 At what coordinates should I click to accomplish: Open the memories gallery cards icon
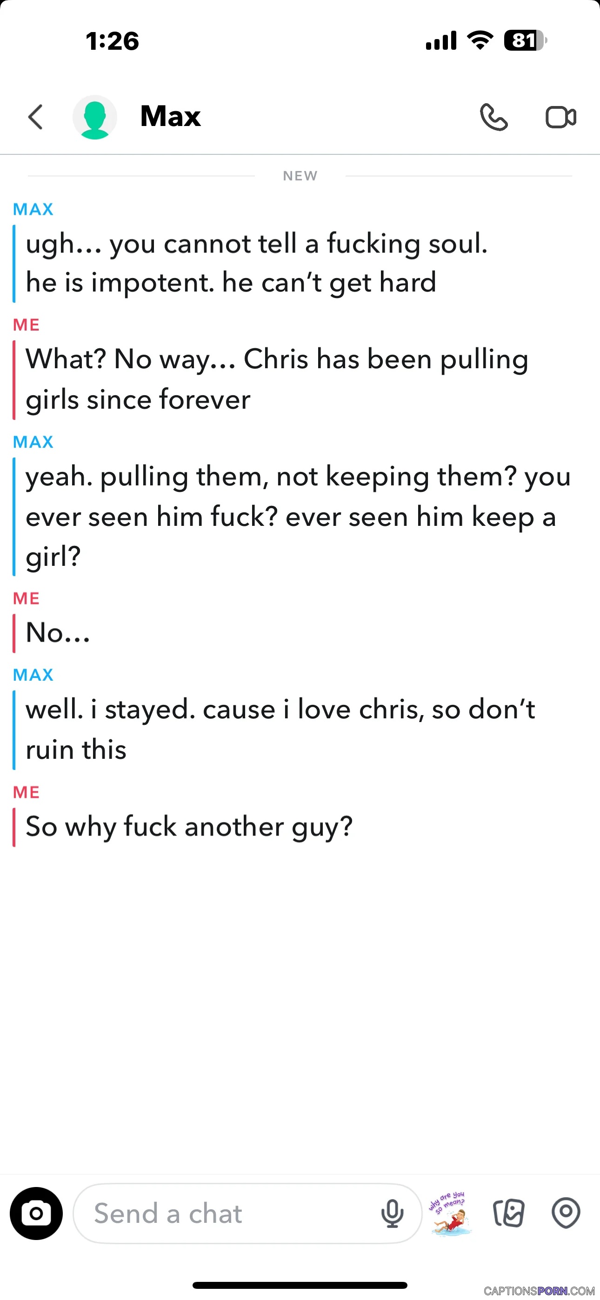point(508,1213)
